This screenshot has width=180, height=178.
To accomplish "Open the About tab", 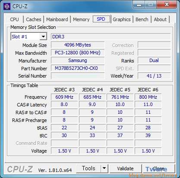I will 160,19.
